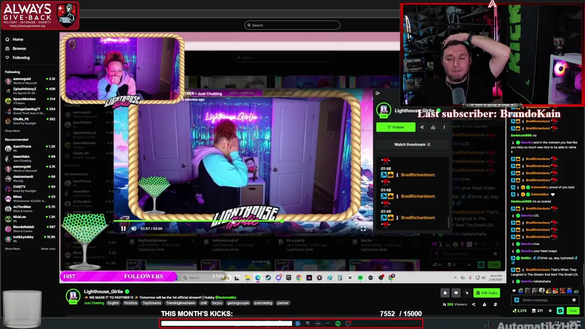
Task: Select the TopStreams tag
Action: 151,303
